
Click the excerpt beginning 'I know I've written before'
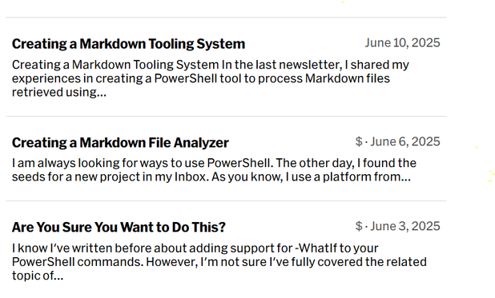(219, 262)
